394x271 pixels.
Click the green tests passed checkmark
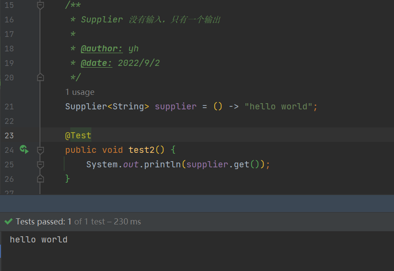pos(8,221)
